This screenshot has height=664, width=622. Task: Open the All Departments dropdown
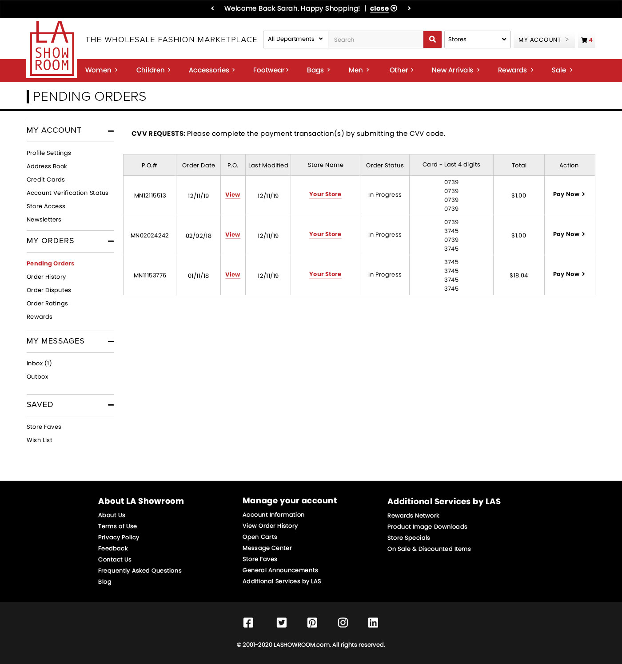[x=295, y=40]
